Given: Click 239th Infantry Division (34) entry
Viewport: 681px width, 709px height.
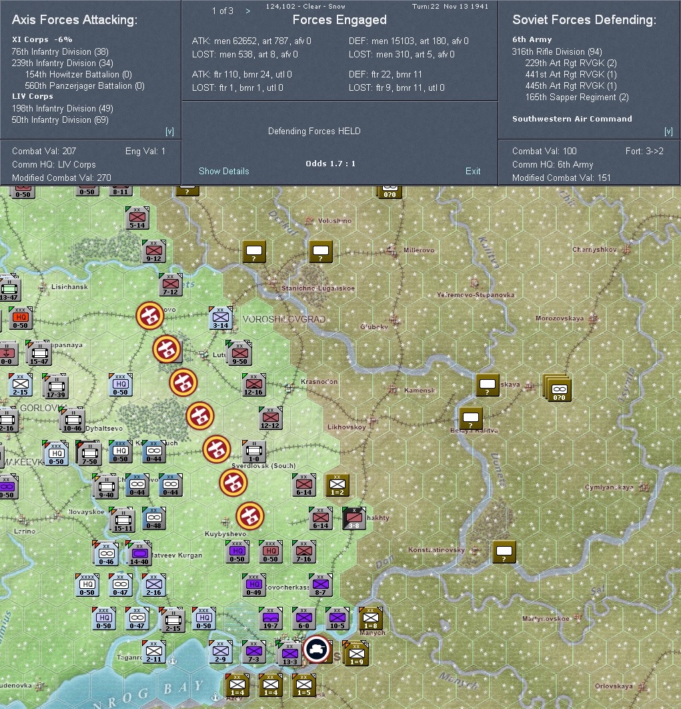Looking at the screenshot, I should tap(62, 63).
